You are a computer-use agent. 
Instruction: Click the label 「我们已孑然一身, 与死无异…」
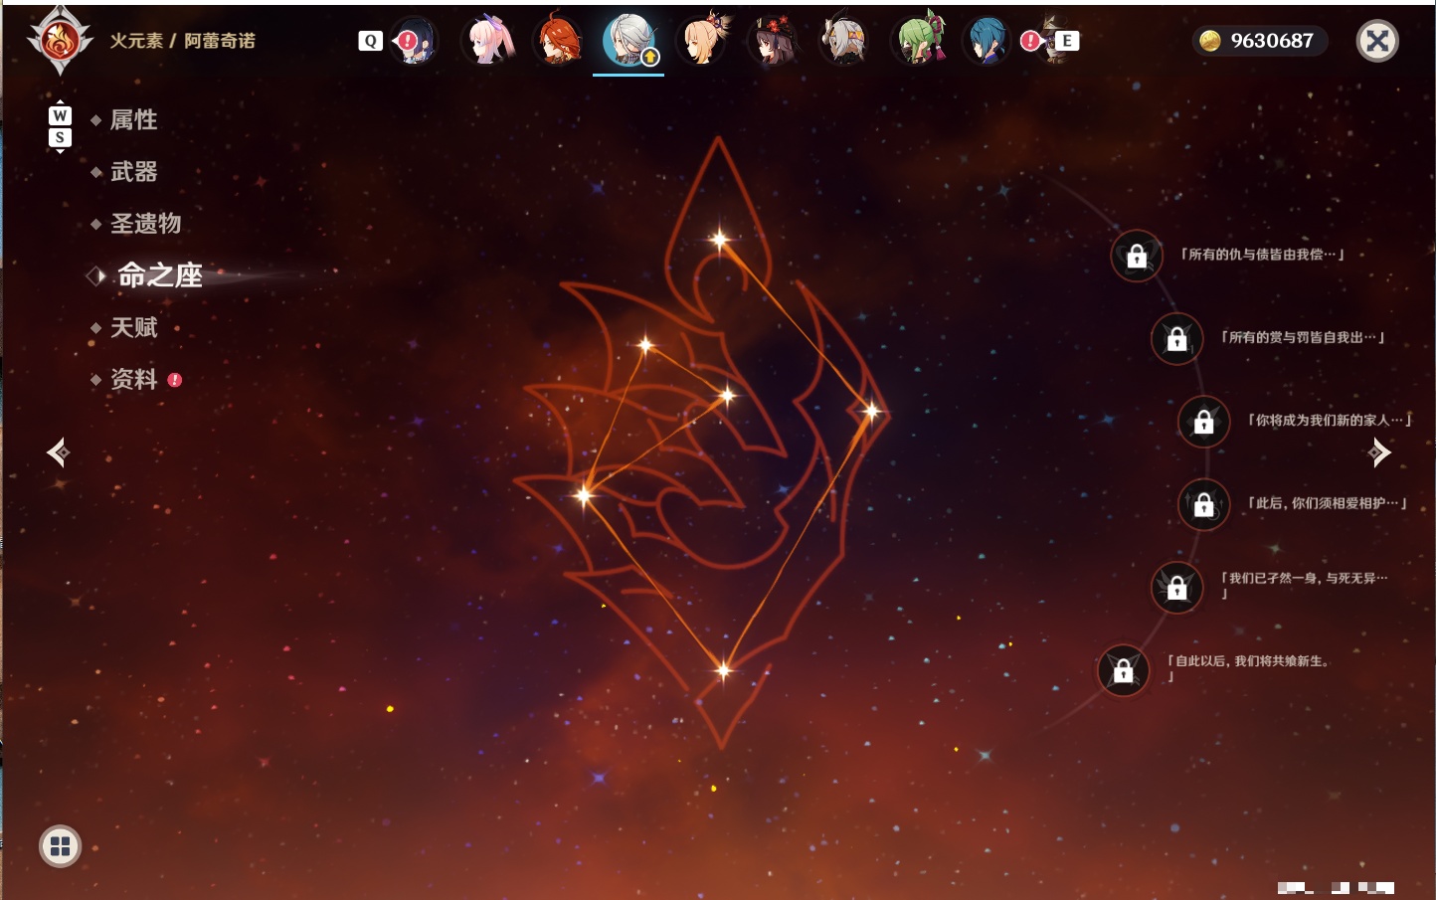[x=1304, y=586]
